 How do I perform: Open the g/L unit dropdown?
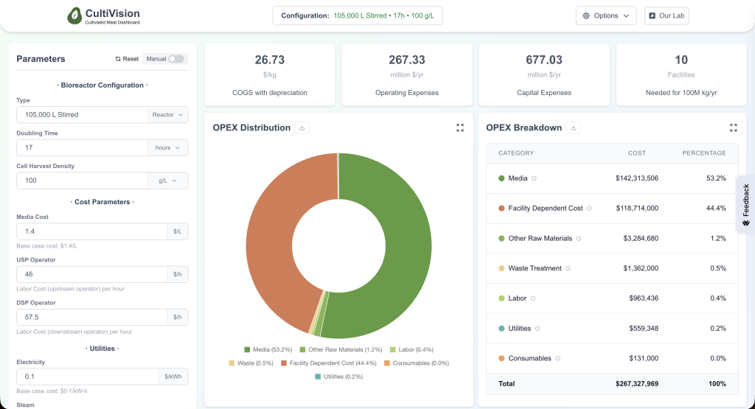pos(168,181)
